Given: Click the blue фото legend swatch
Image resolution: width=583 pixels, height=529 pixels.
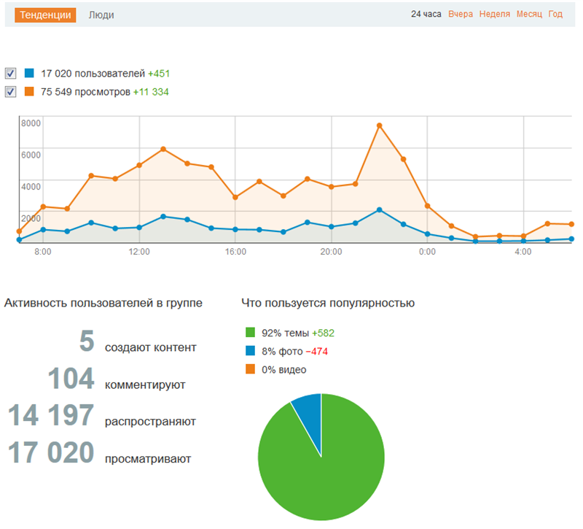Looking at the screenshot, I should click(x=250, y=350).
